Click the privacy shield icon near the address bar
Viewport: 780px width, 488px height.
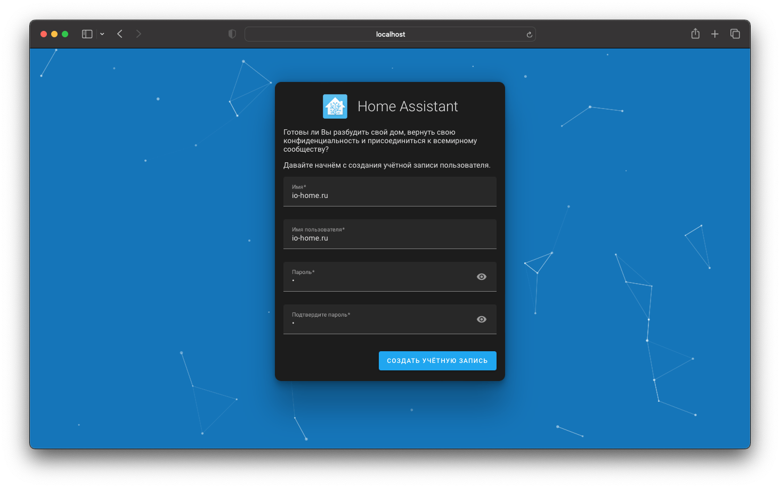click(232, 34)
